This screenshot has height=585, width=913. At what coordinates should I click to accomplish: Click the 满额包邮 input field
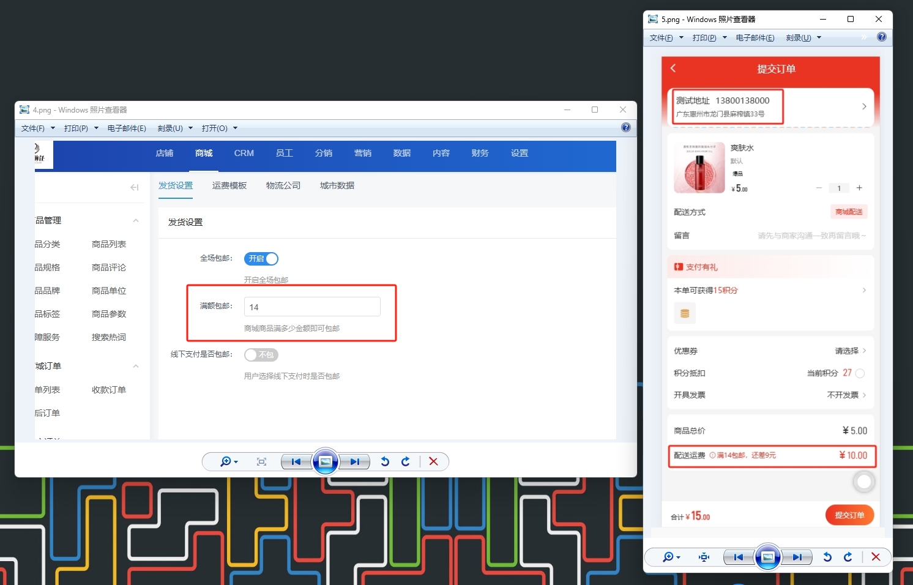pos(312,307)
